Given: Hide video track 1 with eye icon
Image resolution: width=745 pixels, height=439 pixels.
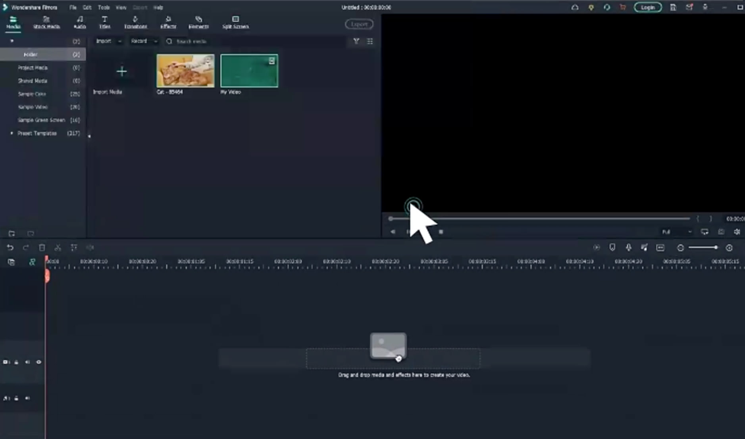Looking at the screenshot, I should click(39, 362).
